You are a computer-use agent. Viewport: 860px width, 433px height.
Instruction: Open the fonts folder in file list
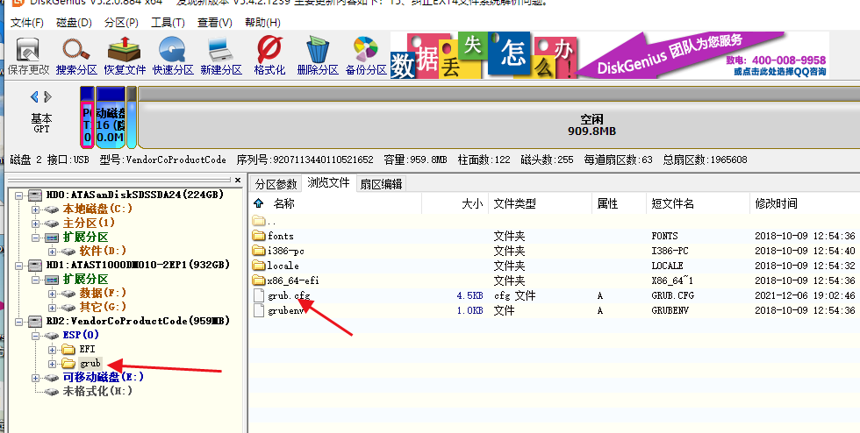point(273,236)
